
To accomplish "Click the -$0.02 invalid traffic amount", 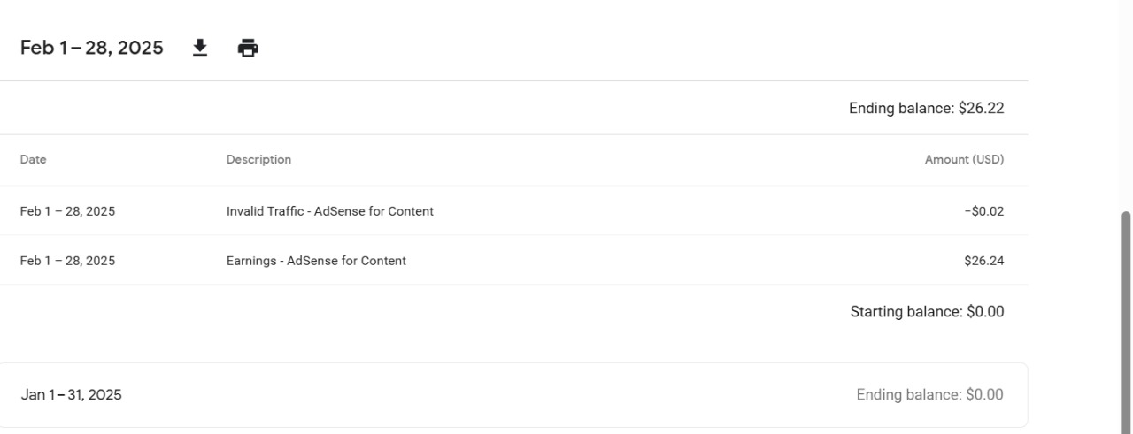I will pos(984,211).
